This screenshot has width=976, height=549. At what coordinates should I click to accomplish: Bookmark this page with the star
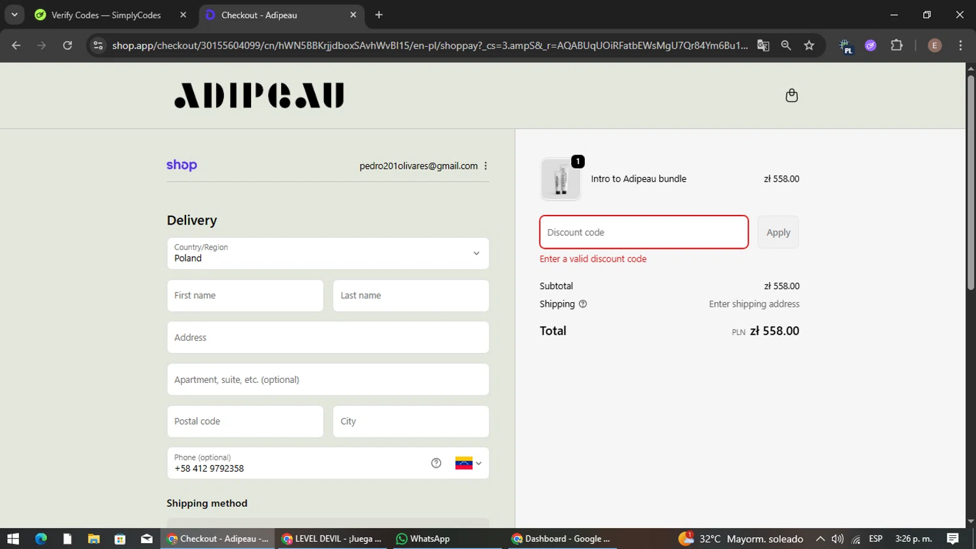[x=809, y=46]
